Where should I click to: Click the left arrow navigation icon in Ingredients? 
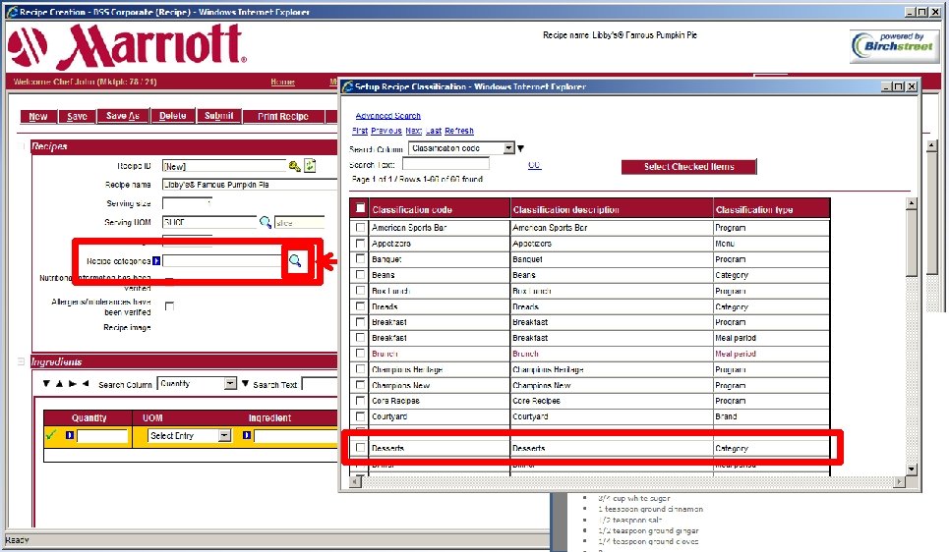(x=86, y=383)
